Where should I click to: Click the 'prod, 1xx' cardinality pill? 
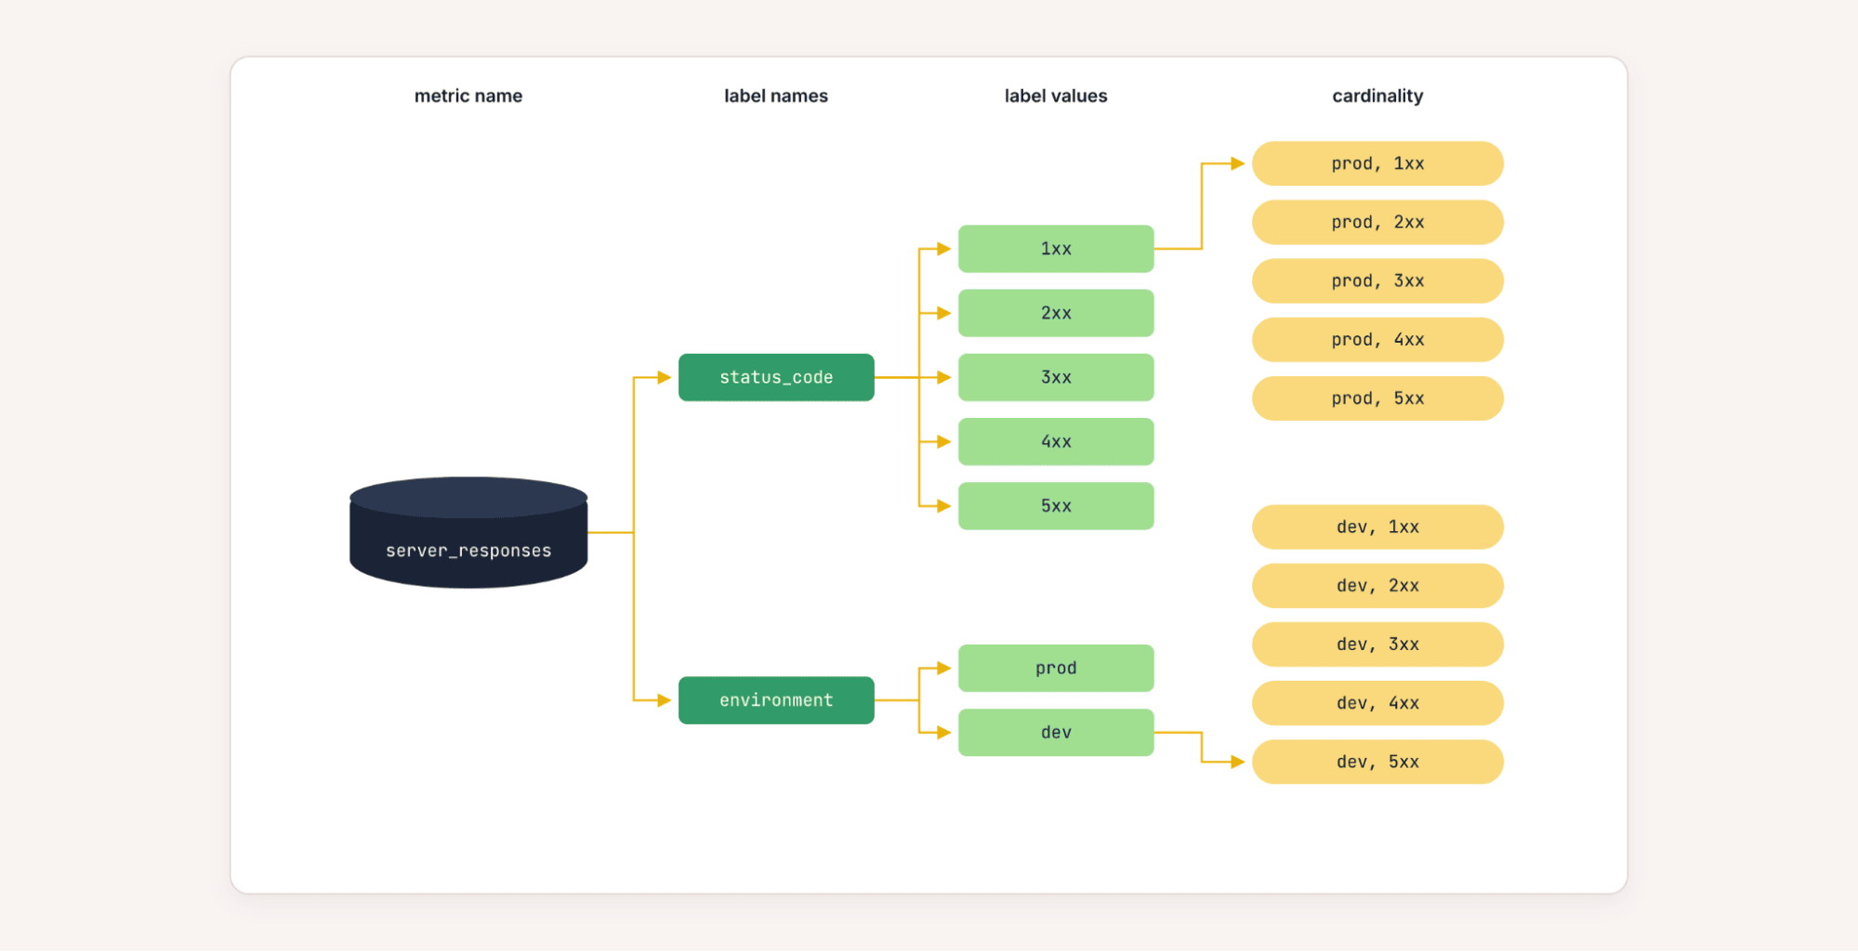(x=1377, y=163)
